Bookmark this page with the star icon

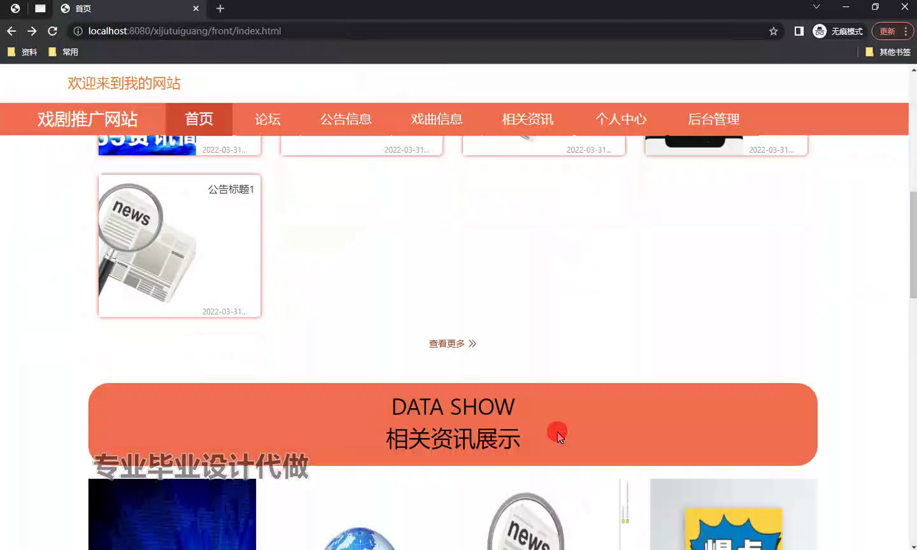[773, 31]
